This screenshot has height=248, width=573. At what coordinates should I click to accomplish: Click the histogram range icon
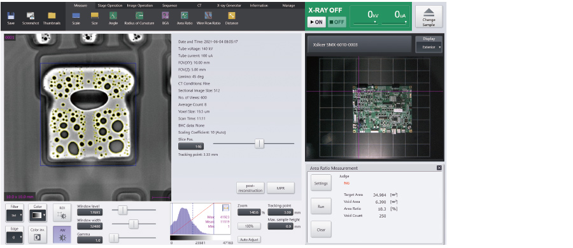click(225, 207)
